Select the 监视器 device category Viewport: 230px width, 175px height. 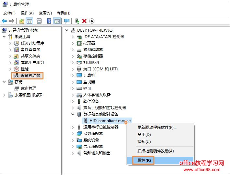click(x=89, y=82)
